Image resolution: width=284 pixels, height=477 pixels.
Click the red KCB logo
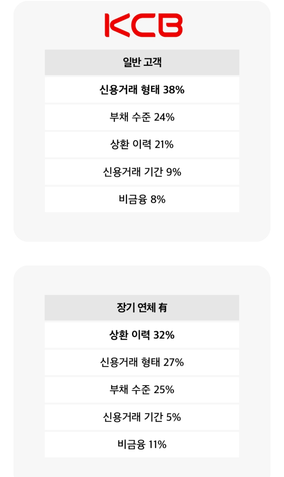[x=143, y=25]
